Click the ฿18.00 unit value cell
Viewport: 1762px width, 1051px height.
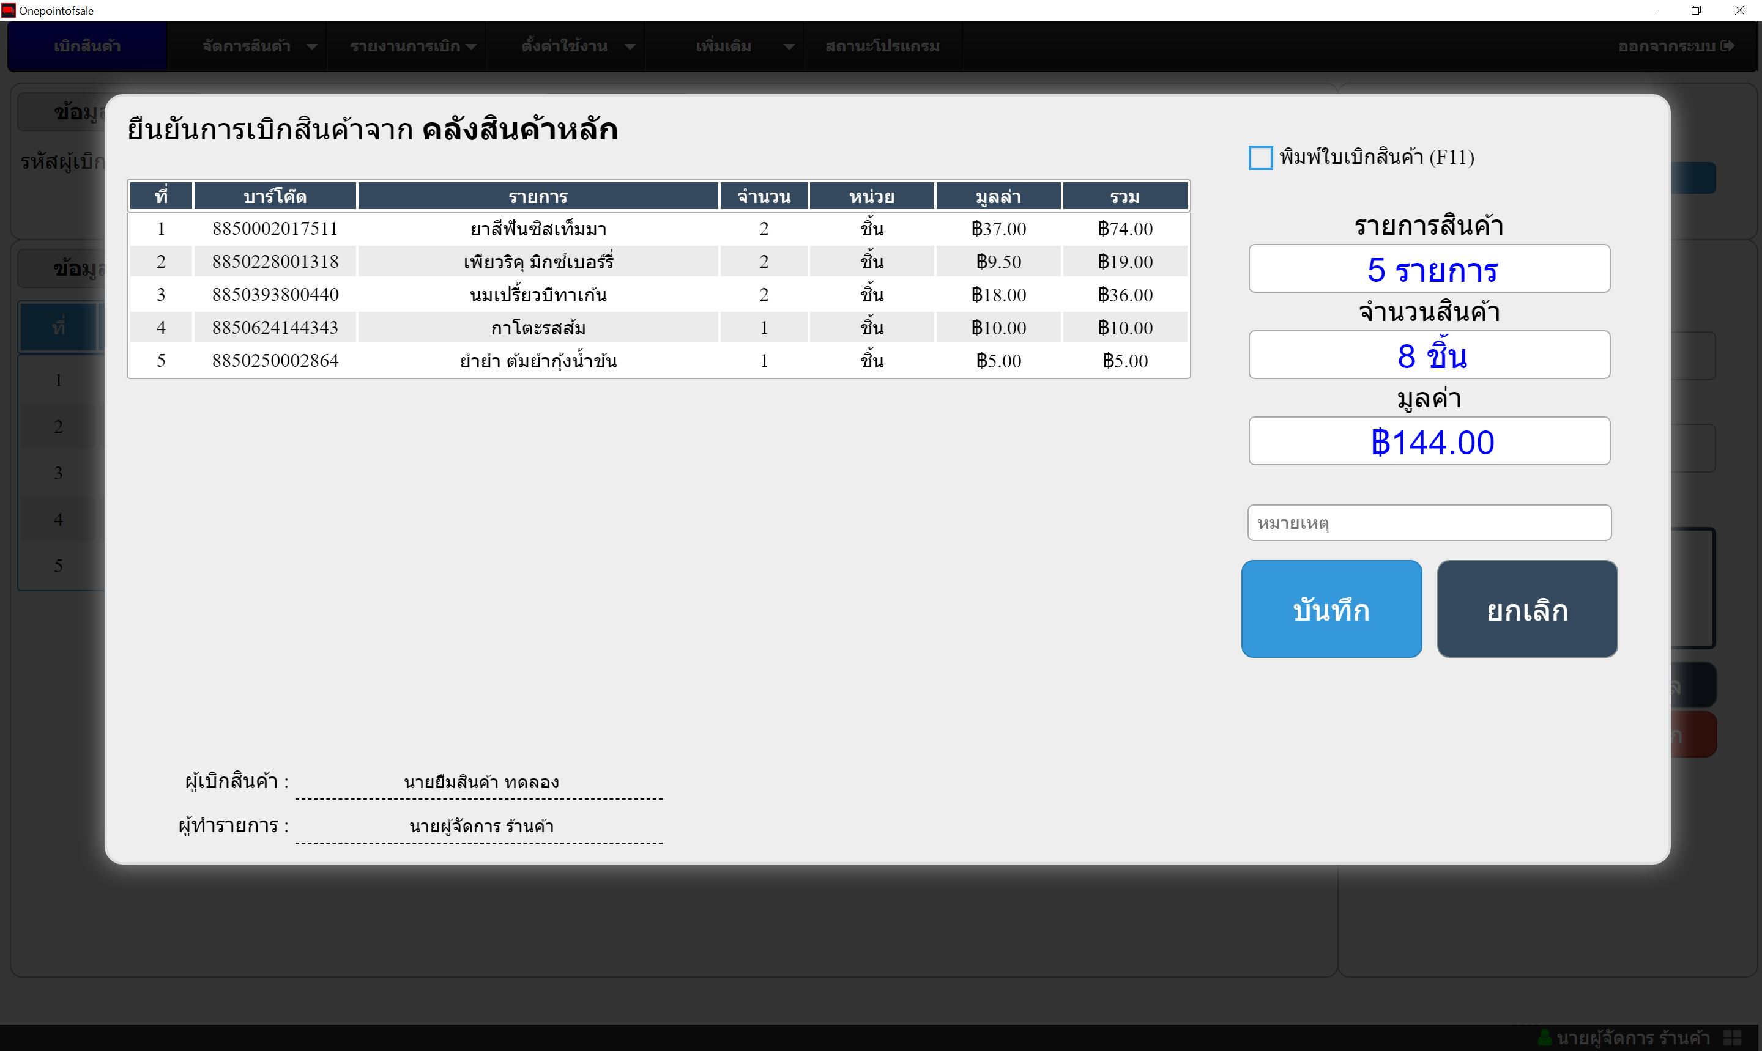tap(998, 295)
